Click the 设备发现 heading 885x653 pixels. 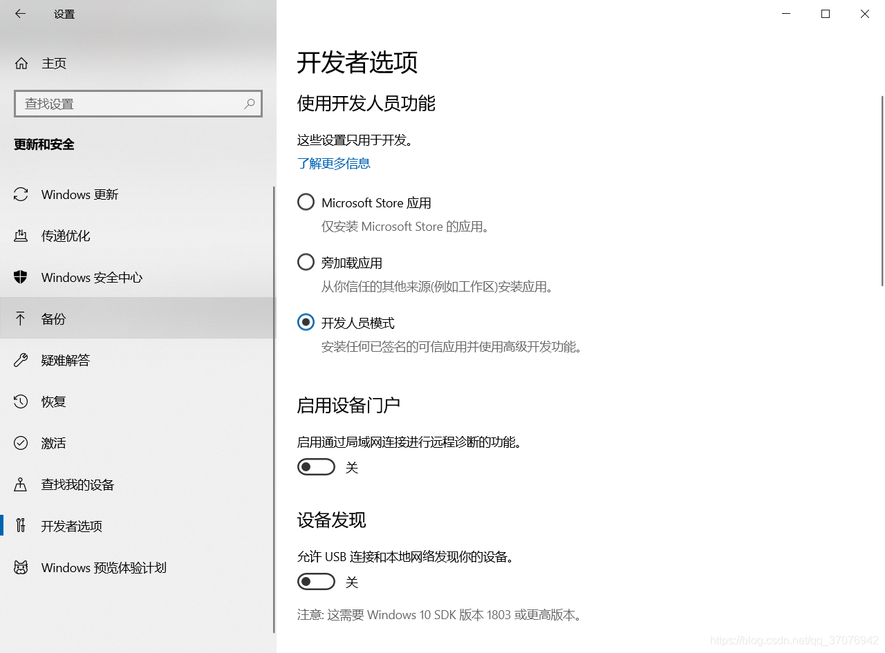(331, 520)
